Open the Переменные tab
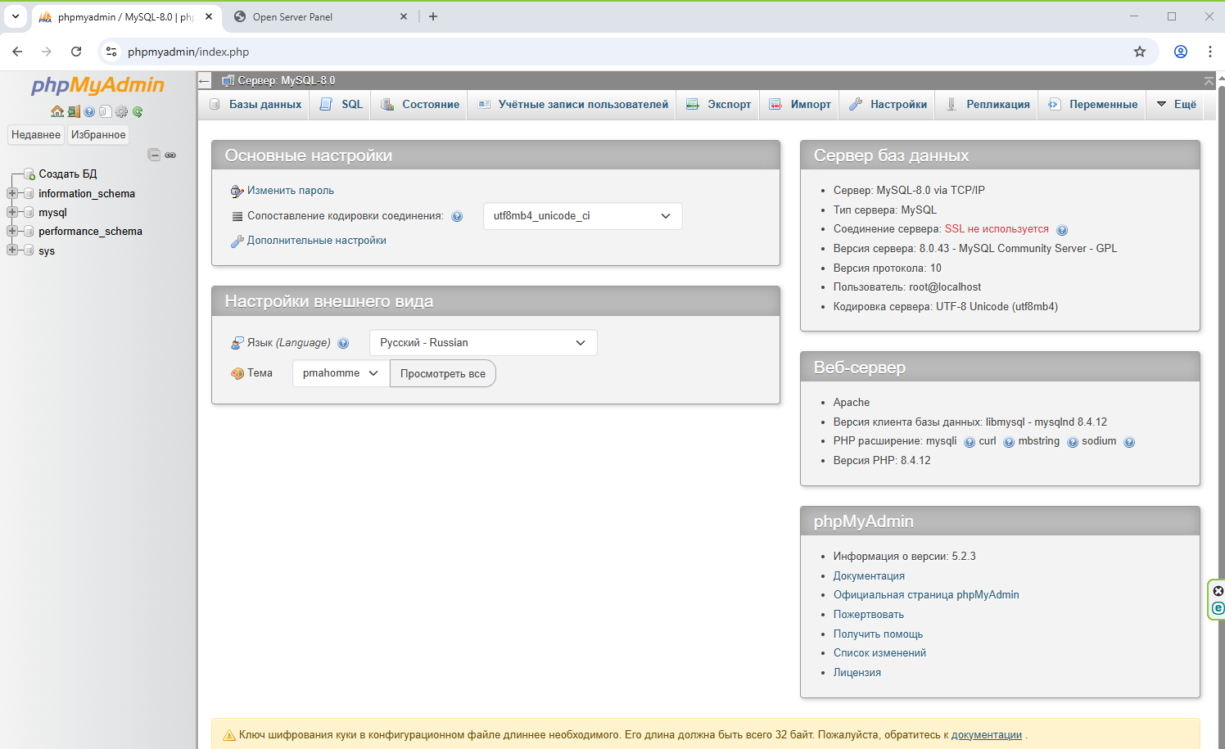This screenshot has height=749, width=1225. [1092, 104]
